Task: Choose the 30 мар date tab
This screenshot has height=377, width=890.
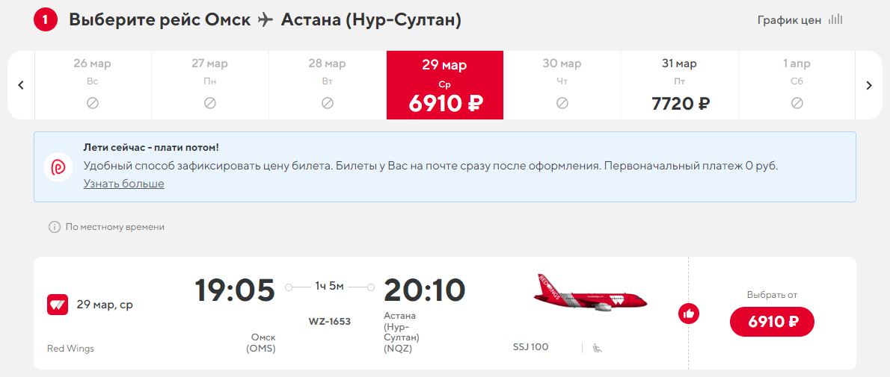Action: 562,85
